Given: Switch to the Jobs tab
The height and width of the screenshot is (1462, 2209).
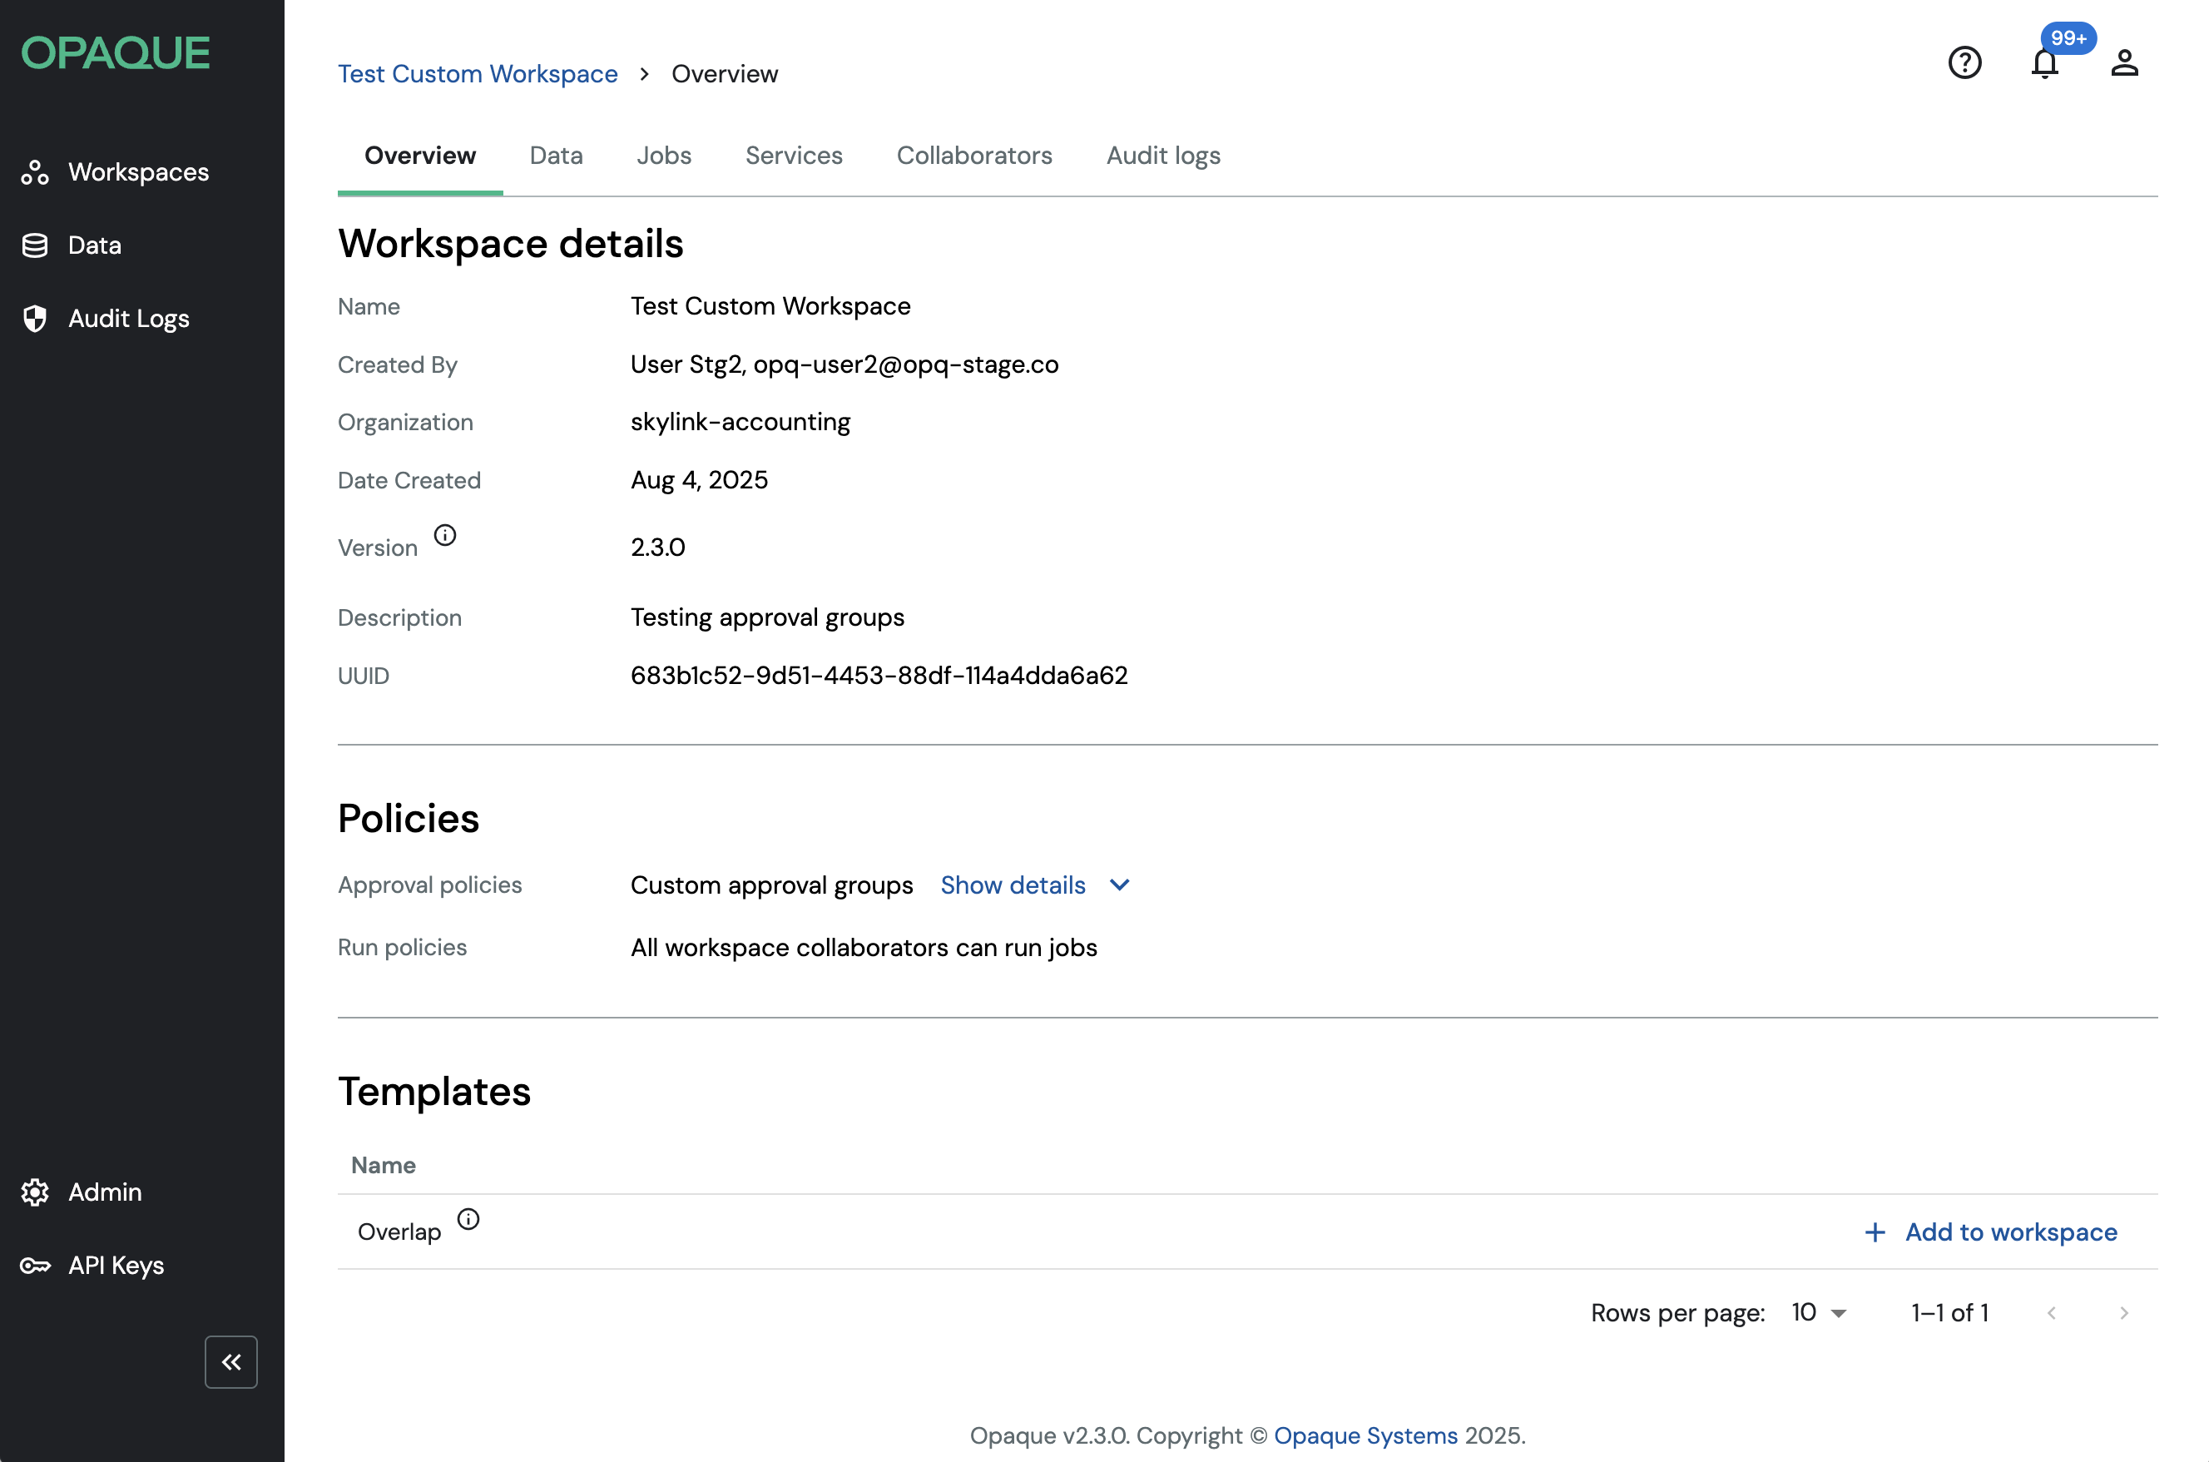Looking at the screenshot, I should pyautogui.click(x=664, y=156).
